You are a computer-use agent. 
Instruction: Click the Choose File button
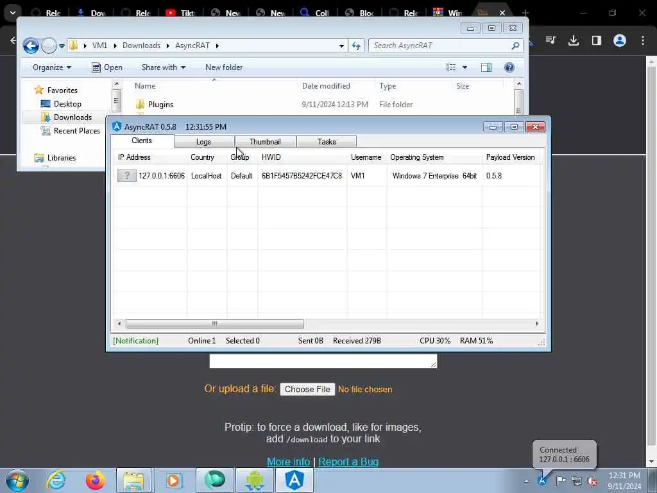[x=307, y=390]
